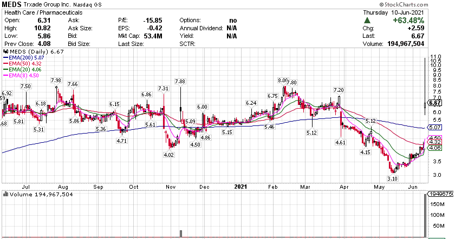
Task: Select the MEDS ticker symbol heading
Action: (11, 4)
